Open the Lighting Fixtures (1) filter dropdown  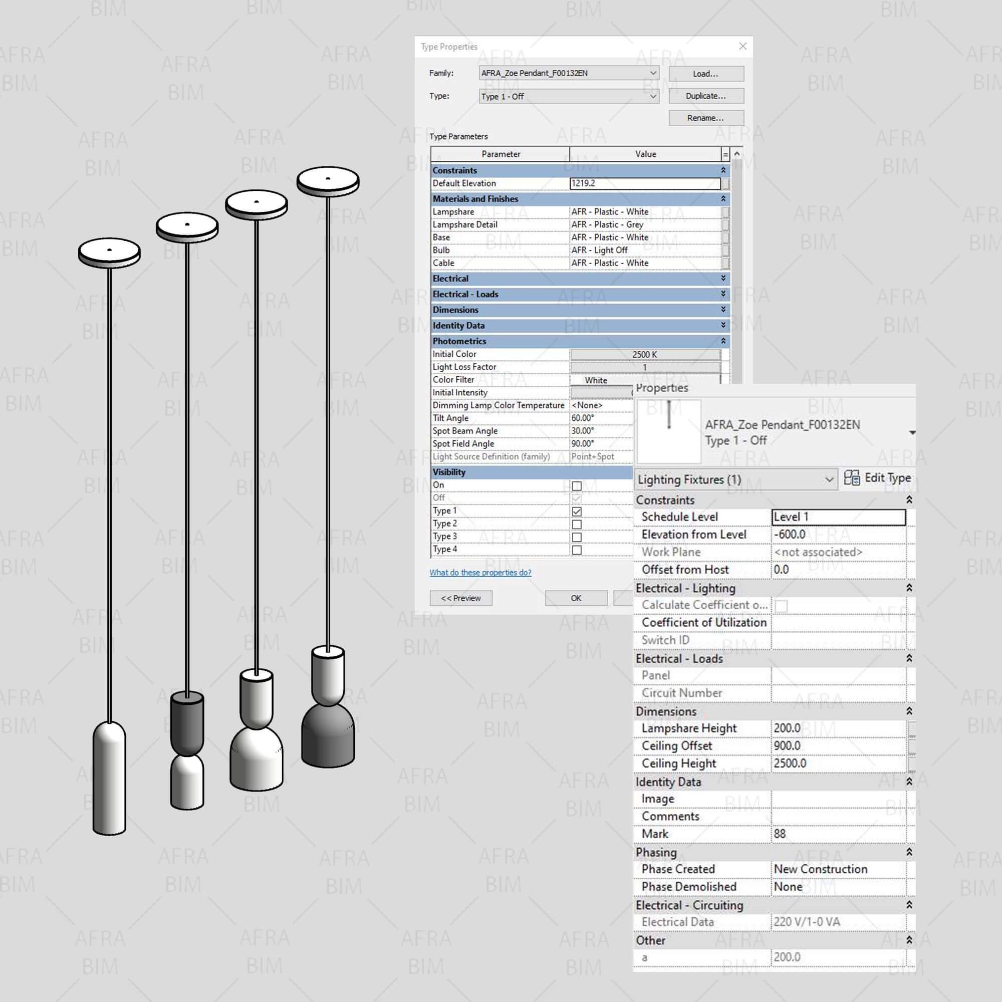point(828,480)
